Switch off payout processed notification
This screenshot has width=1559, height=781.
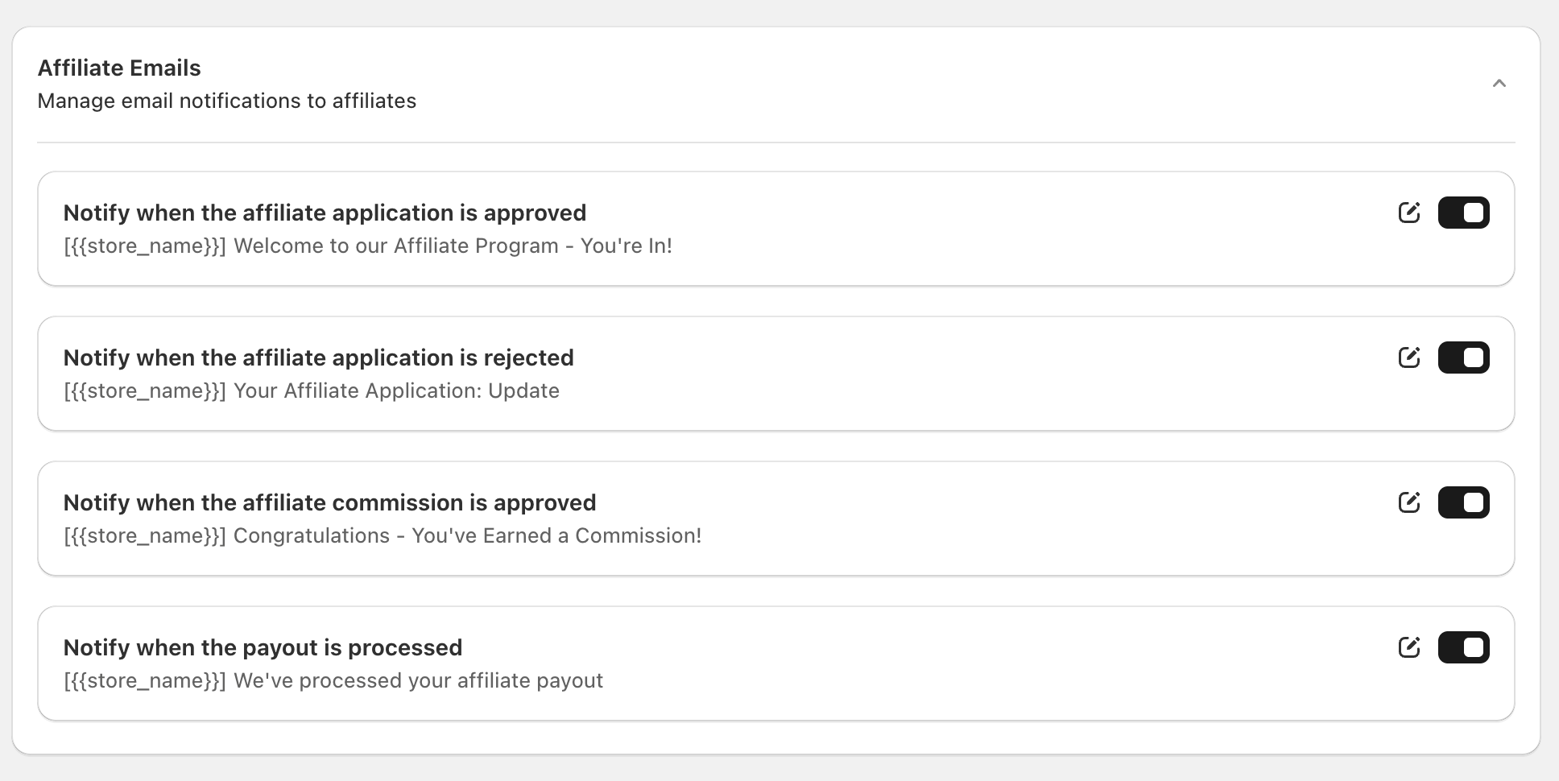(x=1463, y=647)
